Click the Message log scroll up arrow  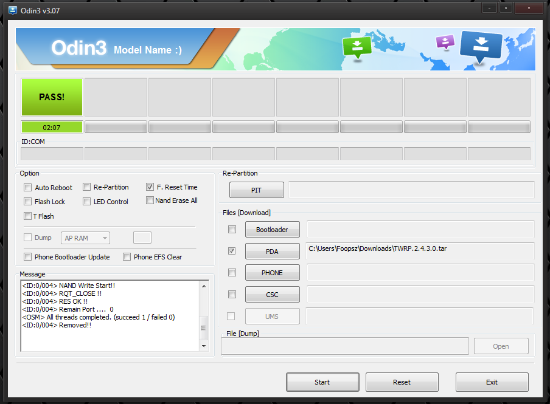coord(204,286)
